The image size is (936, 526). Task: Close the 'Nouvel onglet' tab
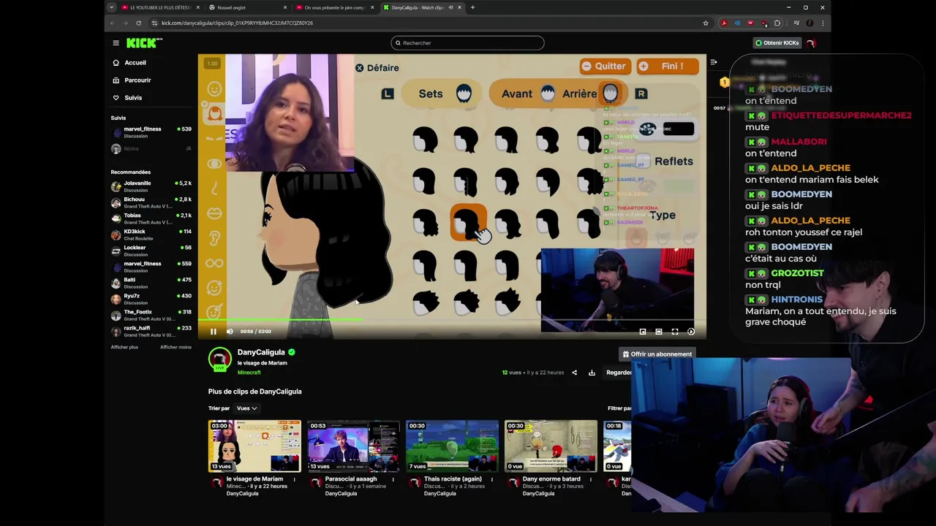click(285, 7)
